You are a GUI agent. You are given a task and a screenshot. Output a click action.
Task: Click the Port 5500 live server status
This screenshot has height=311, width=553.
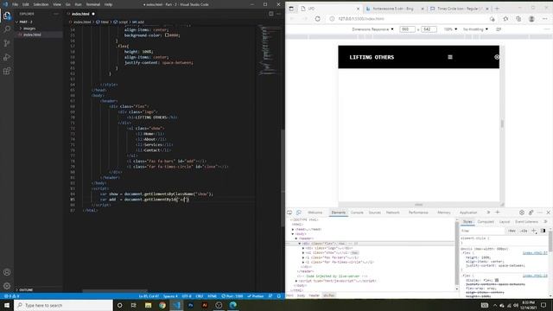[x=232, y=296]
